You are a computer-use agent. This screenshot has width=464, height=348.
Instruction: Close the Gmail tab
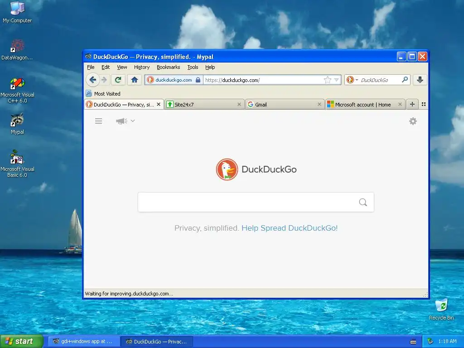point(319,105)
